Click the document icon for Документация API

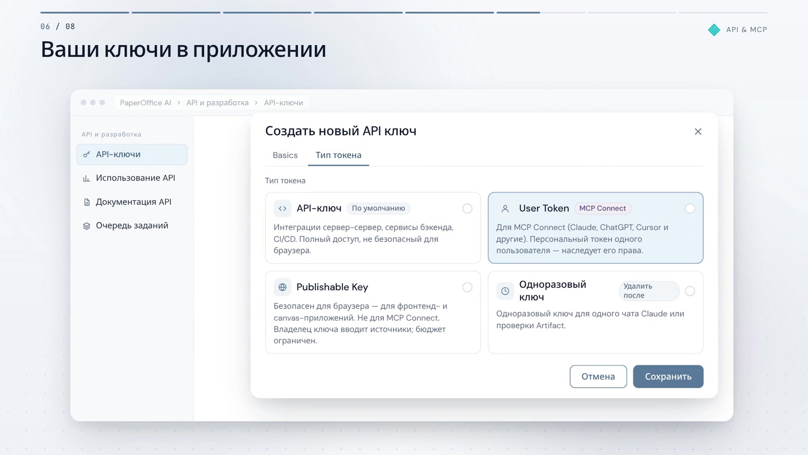click(x=86, y=202)
